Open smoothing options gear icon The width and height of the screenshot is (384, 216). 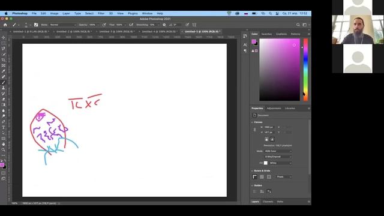[164, 25]
